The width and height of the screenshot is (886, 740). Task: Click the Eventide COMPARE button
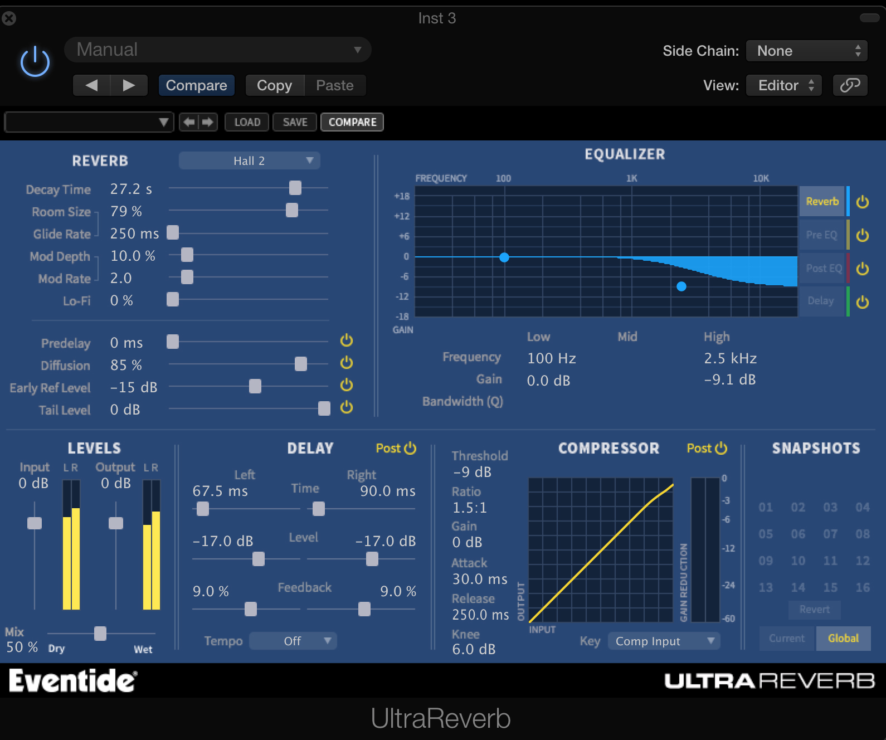(x=352, y=122)
